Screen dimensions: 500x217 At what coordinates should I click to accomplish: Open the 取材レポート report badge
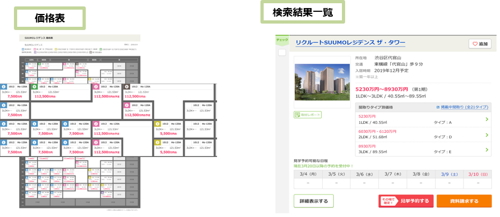[308, 115]
